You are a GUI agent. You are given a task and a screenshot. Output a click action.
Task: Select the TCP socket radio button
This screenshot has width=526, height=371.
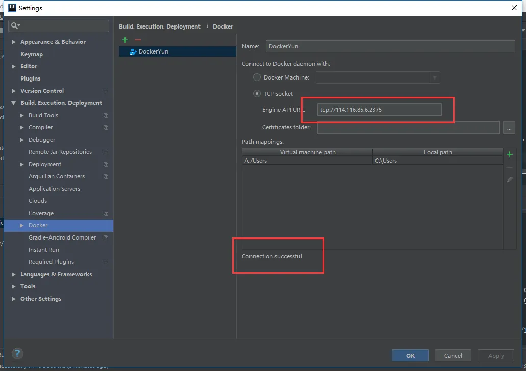257,94
